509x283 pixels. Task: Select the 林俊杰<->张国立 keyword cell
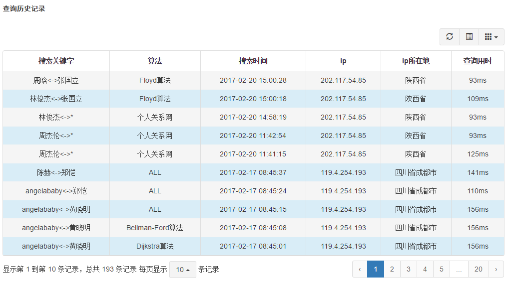tap(56, 99)
